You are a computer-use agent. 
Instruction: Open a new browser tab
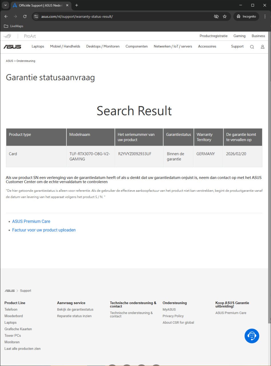click(76, 5)
